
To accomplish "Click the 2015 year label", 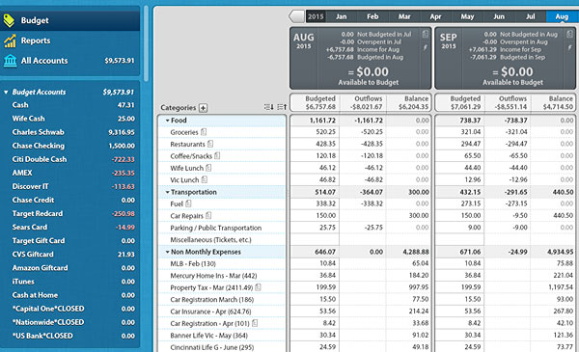I will pos(316,16).
